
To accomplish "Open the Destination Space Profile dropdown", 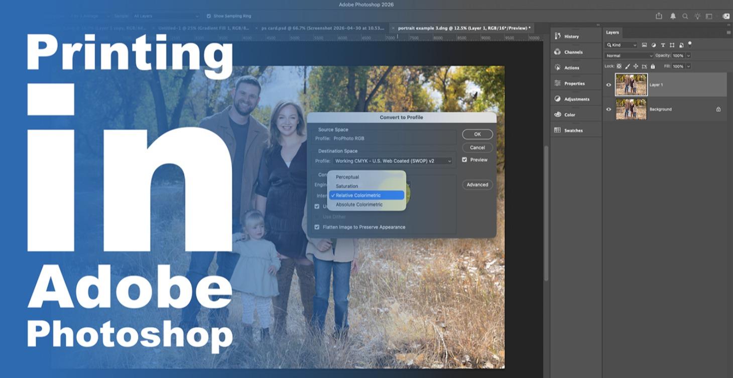I will click(393, 161).
